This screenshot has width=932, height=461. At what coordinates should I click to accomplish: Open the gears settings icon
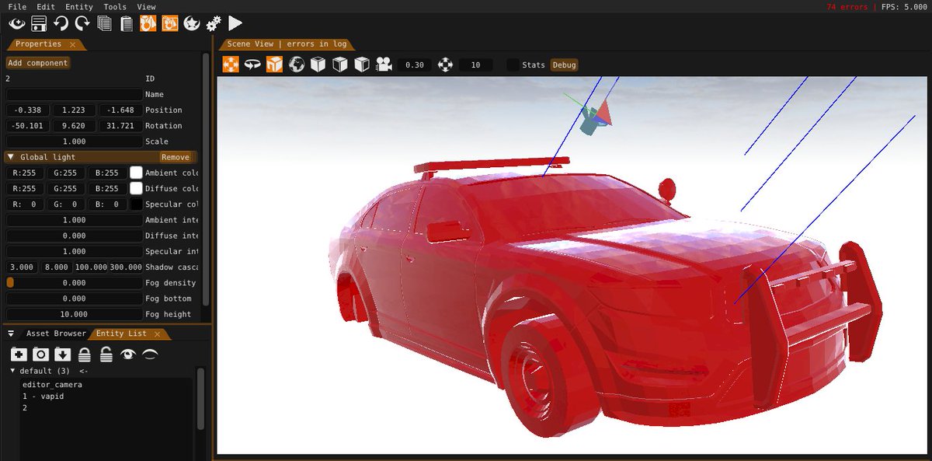214,24
